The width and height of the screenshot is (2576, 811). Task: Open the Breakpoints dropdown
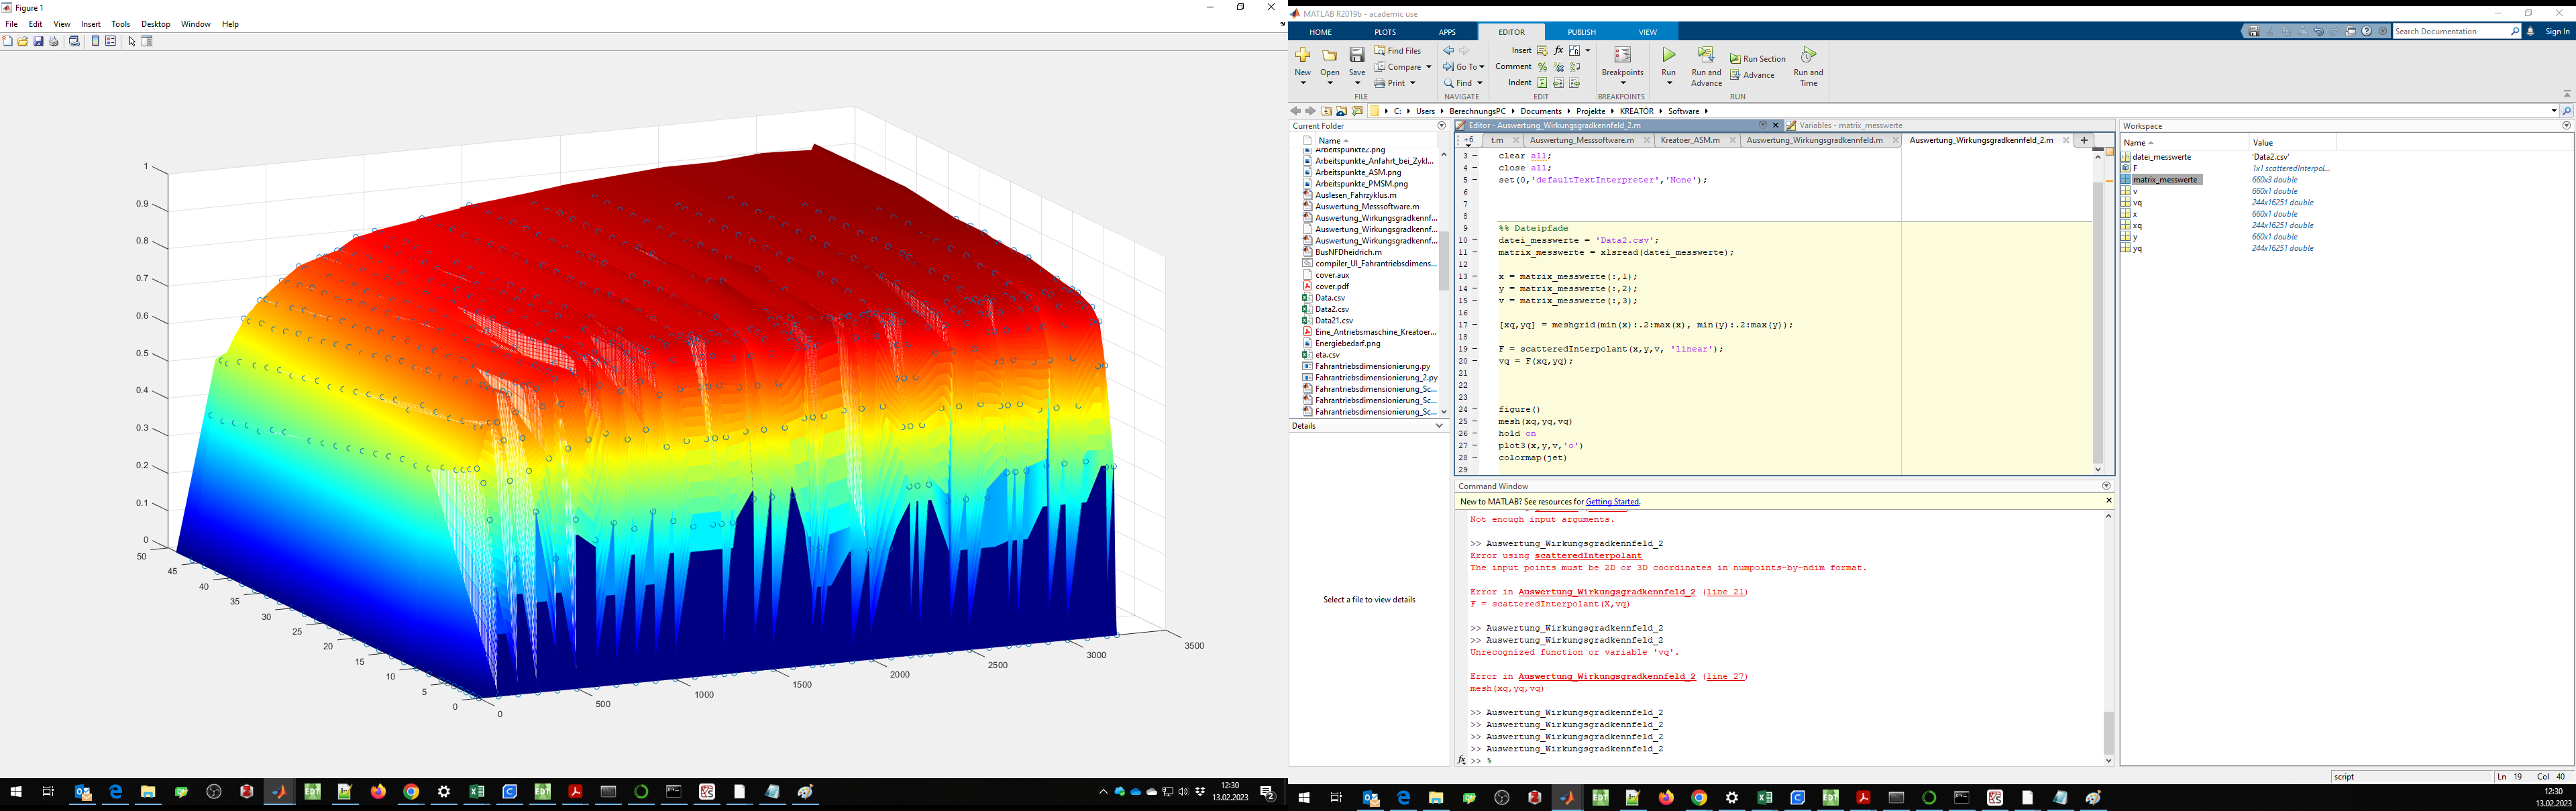pyautogui.click(x=1622, y=82)
